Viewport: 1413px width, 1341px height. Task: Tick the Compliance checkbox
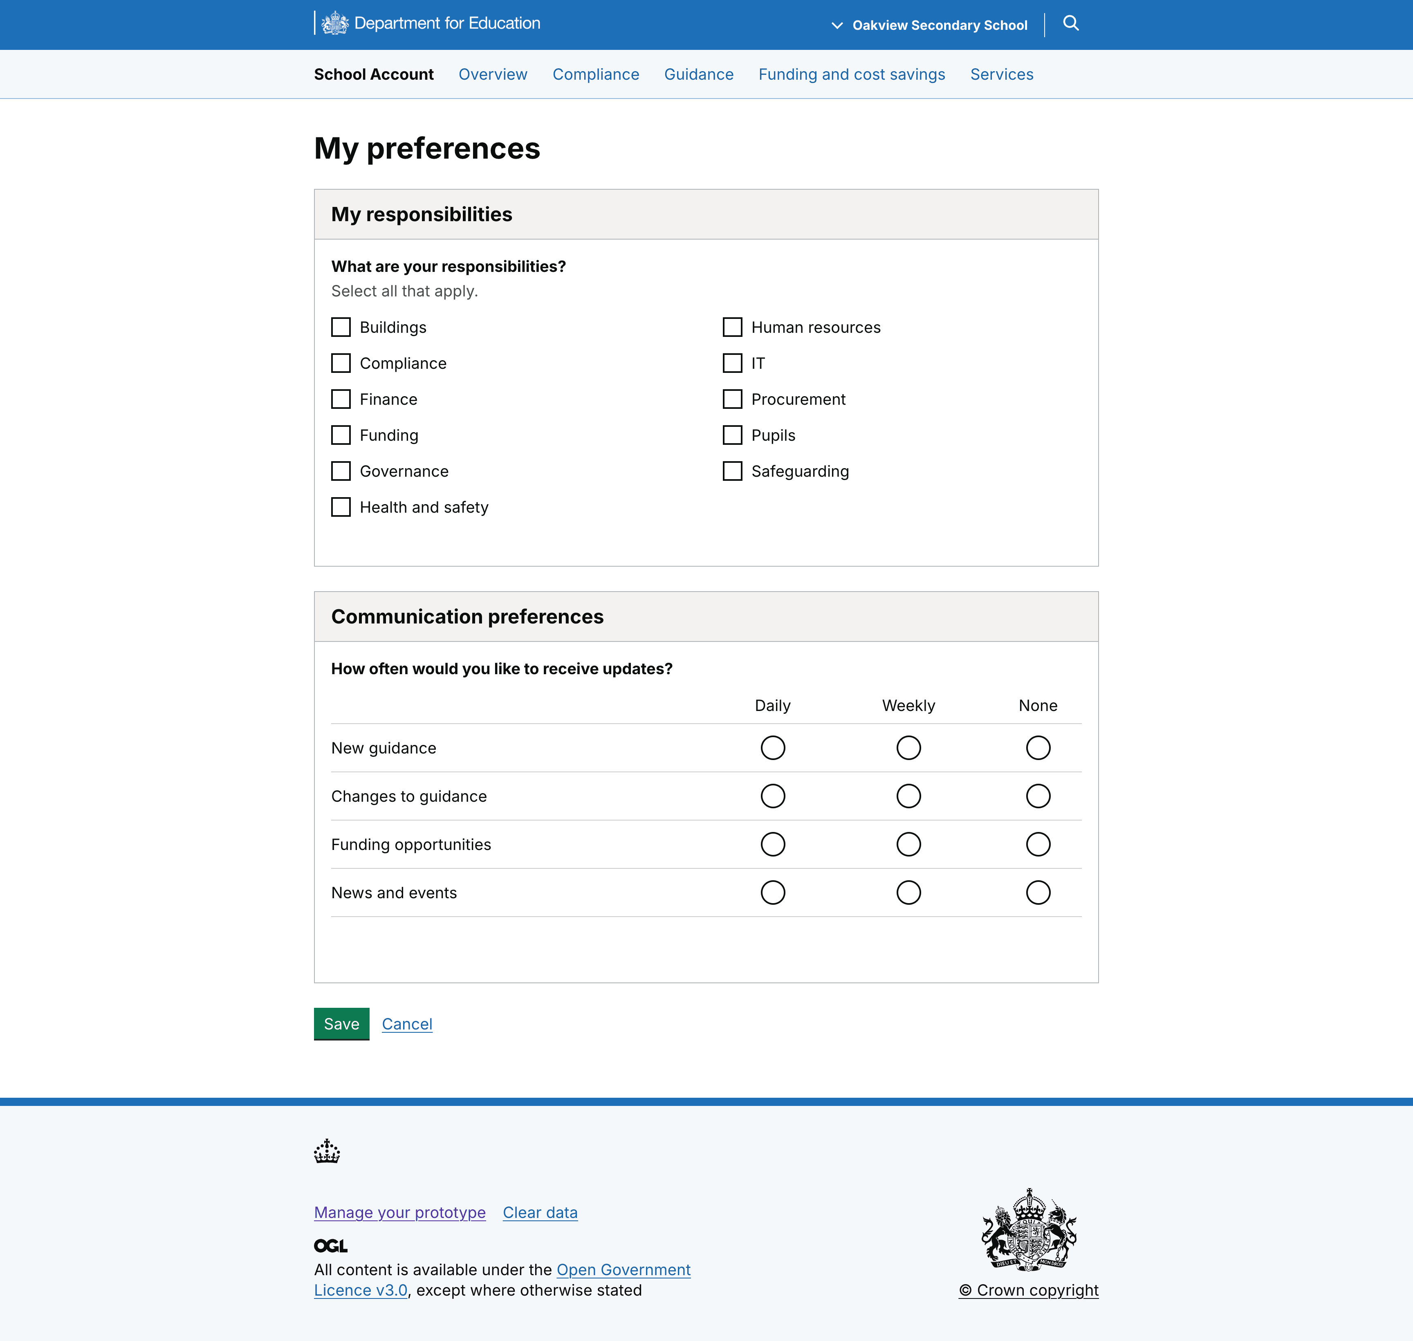(x=341, y=363)
